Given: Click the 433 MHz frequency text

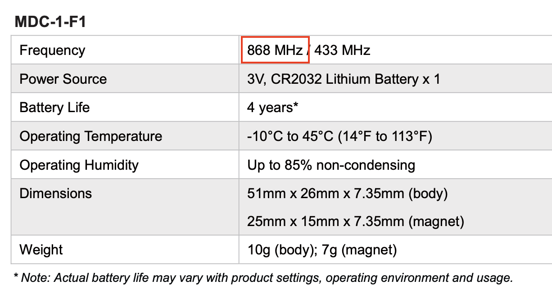Looking at the screenshot, I should tap(342, 50).
